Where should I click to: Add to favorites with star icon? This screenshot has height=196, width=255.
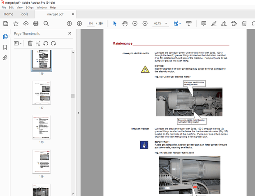coord(16,23)
